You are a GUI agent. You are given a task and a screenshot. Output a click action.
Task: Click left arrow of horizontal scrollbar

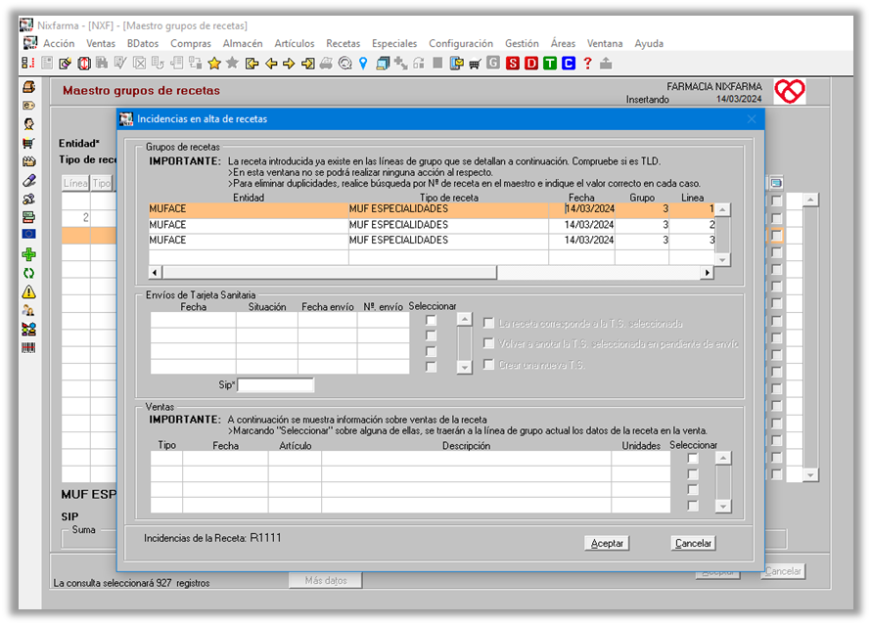(156, 273)
